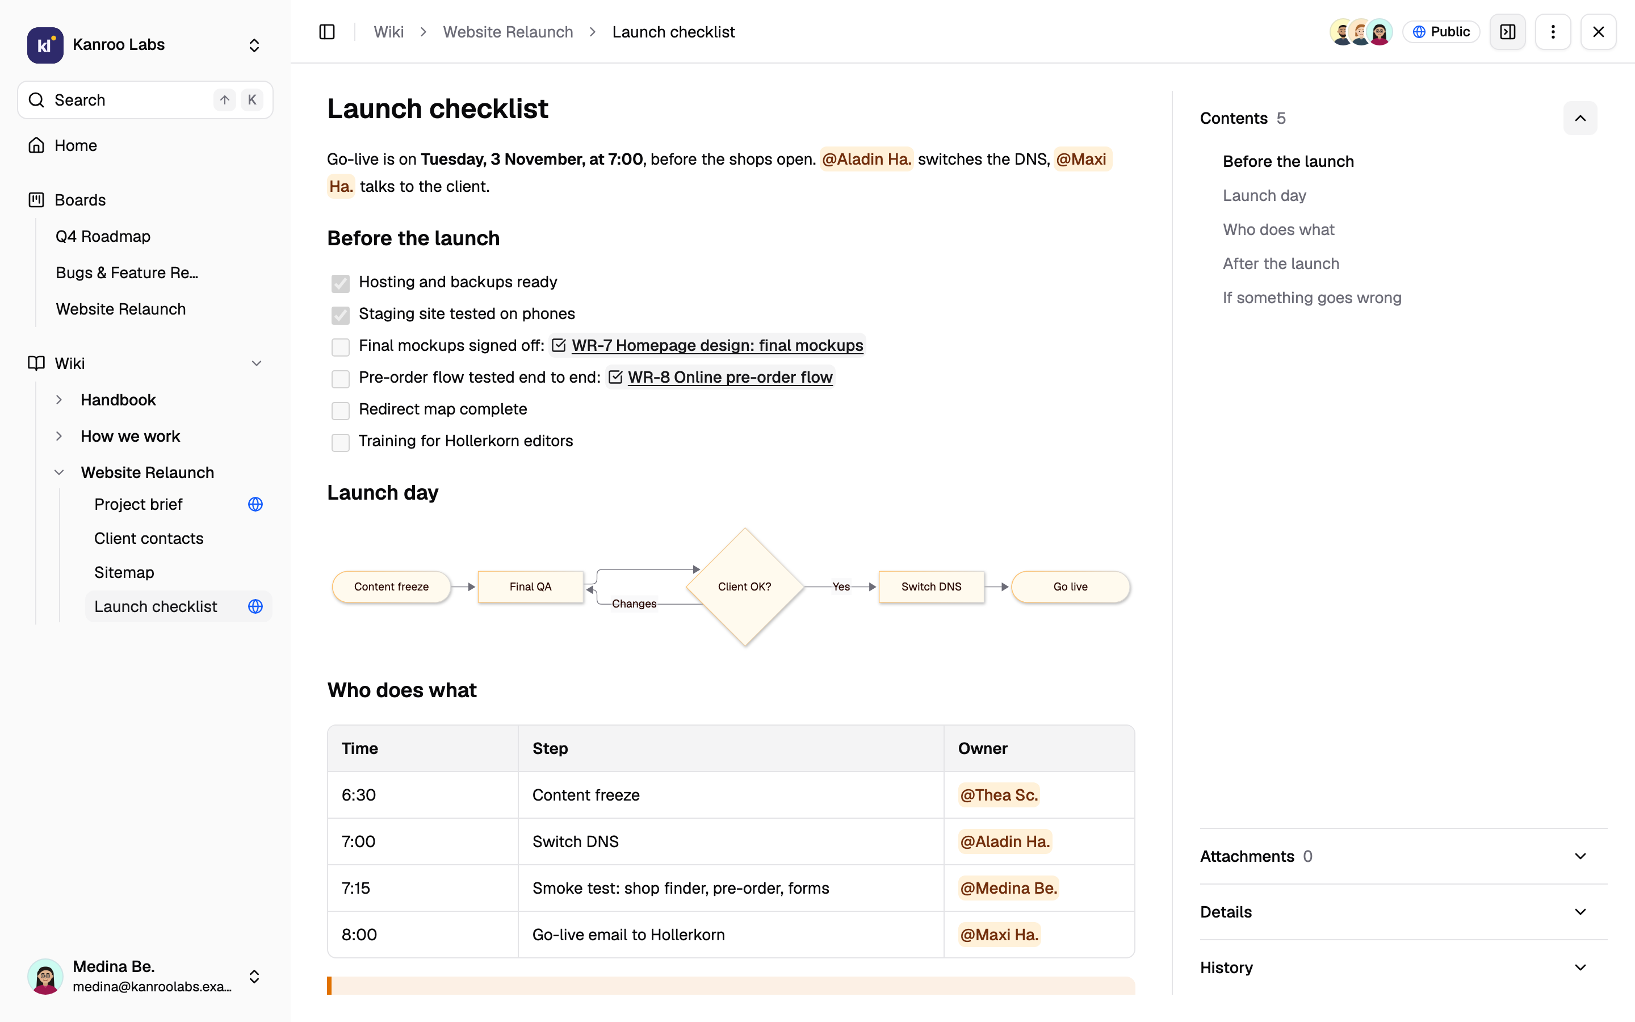Image resolution: width=1635 pixels, height=1022 pixels.
Task: Collapse the Website Relaunch wiki folder
Action: point(59,472)
